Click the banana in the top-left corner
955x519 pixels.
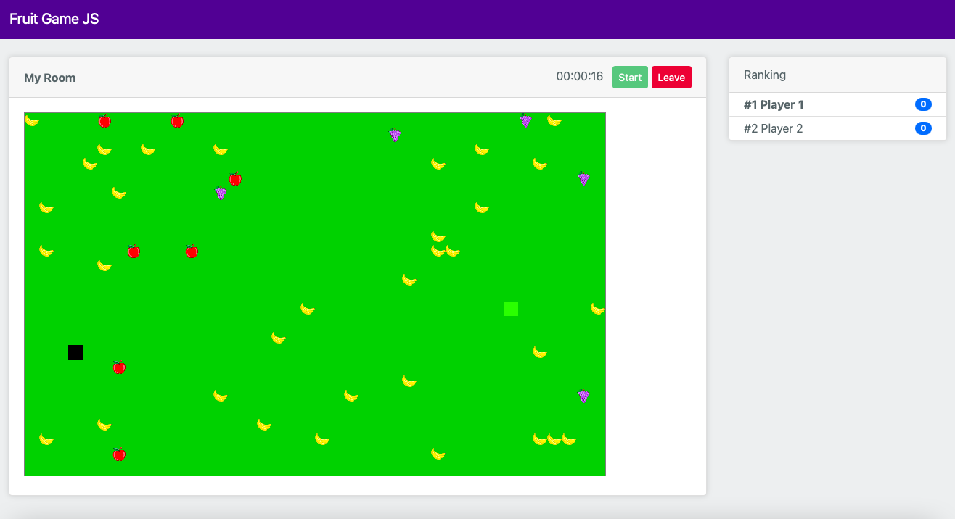pyautogui.click(x=32, y=120)
